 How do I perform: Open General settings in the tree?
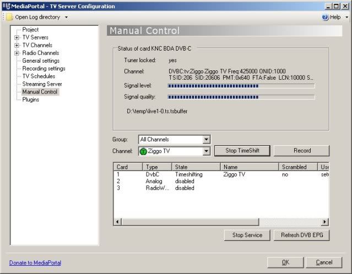click(x=41, y=61)
